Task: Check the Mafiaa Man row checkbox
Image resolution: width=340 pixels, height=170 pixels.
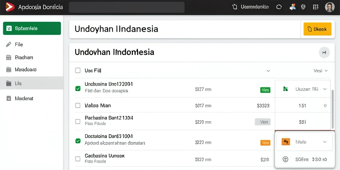Action: pyautogui.click(x=78, y=105)
